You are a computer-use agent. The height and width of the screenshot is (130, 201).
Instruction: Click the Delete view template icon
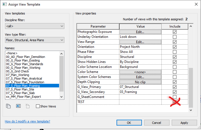coord(28,106)
